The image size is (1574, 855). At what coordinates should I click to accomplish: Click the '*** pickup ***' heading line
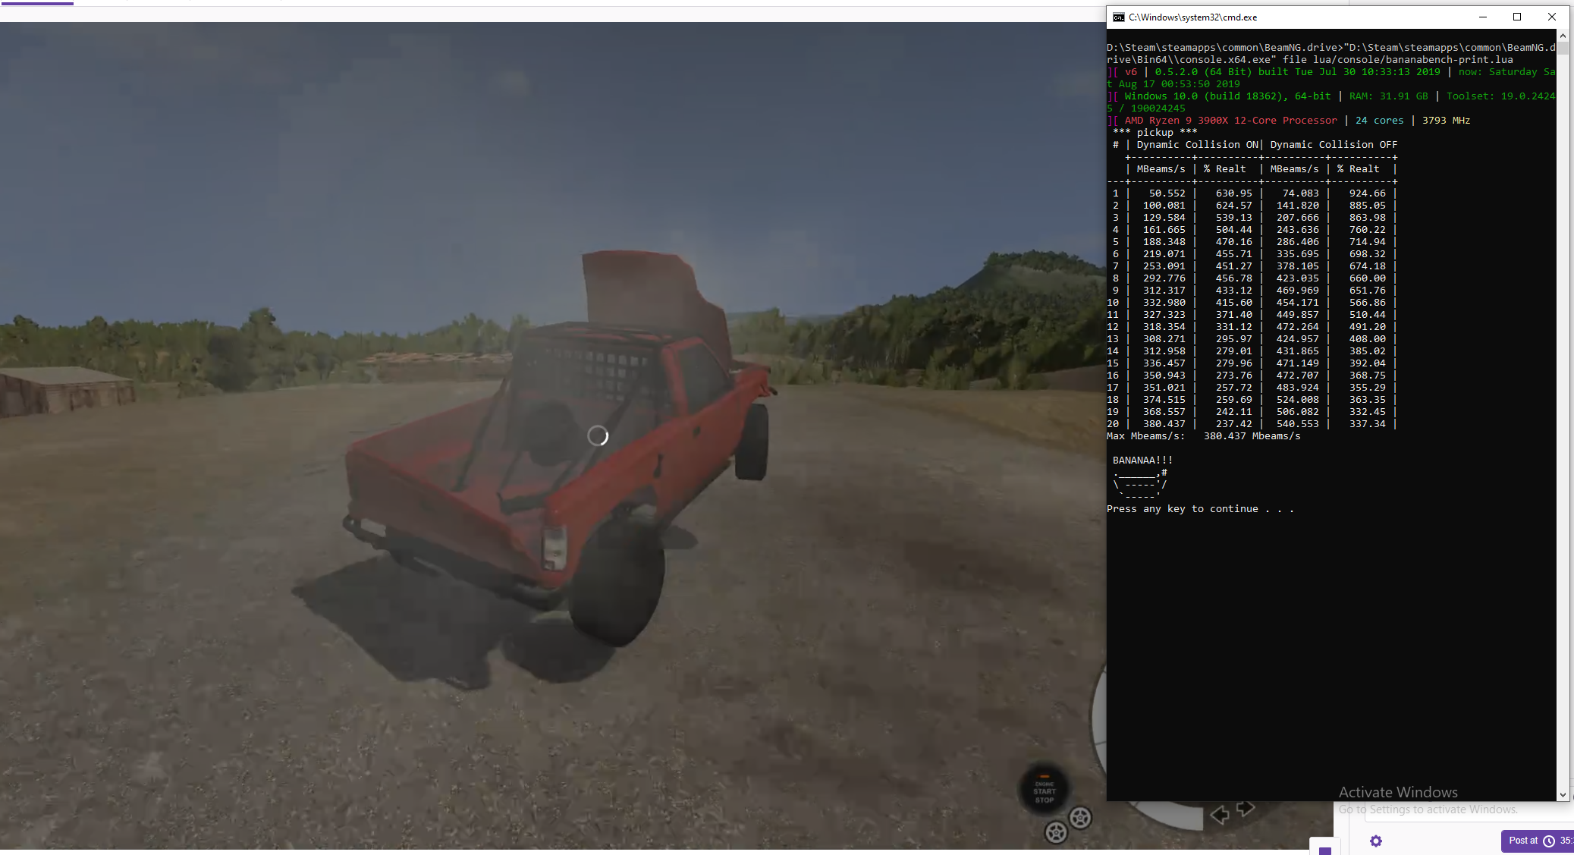[1155, 133]
